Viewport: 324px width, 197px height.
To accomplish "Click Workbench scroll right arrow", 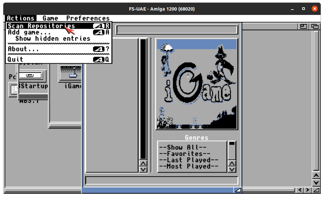I will 307,190.
